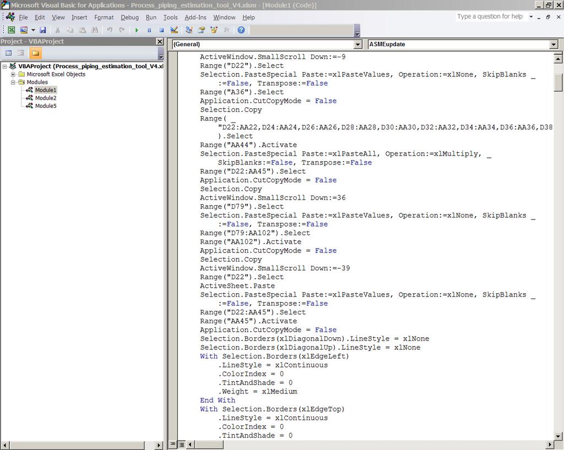Click the code window vertical scrollbar thumb
This screenshot has height=450, width=564.
point(558,83)
